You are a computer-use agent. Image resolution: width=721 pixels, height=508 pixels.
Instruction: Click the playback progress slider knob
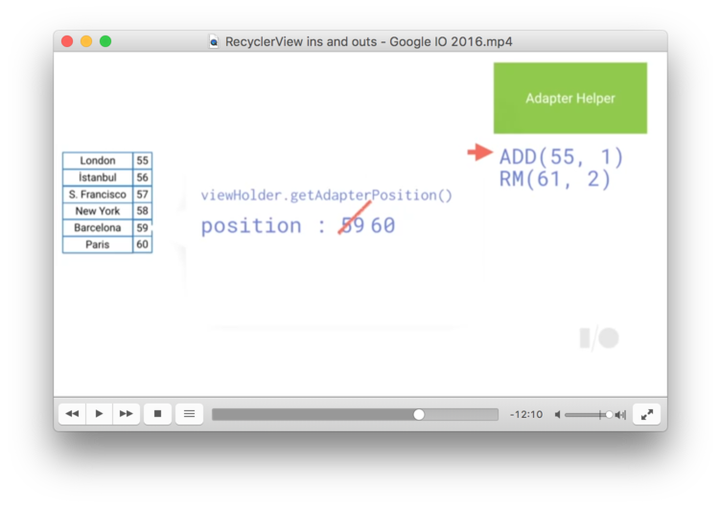point(418,414)
